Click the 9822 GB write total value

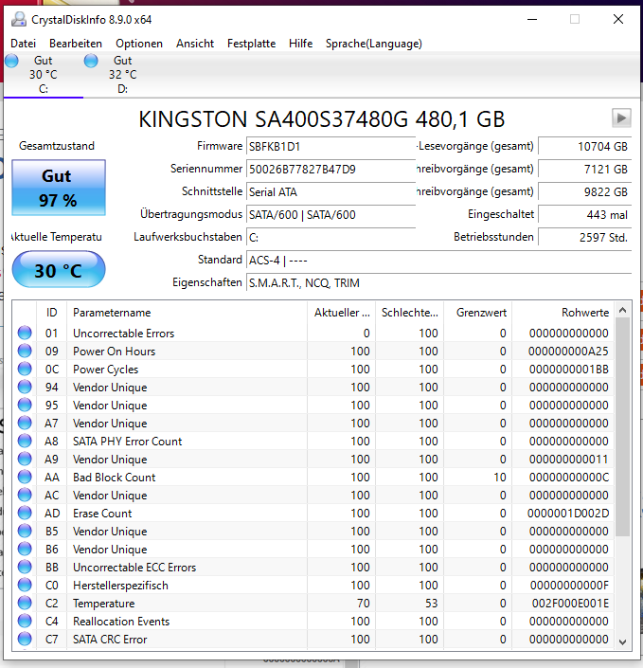tap(584, 191)
